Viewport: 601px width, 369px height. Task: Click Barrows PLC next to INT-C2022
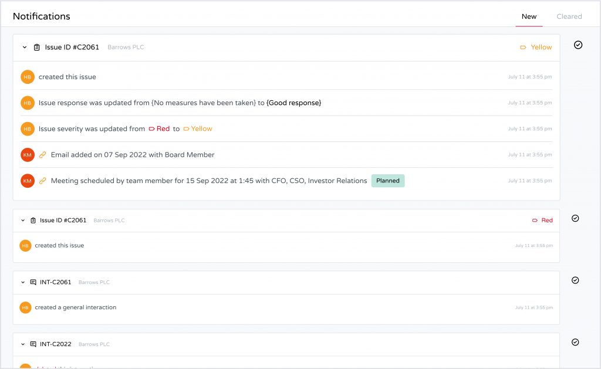pyautogui.click(x=94, y=344)
